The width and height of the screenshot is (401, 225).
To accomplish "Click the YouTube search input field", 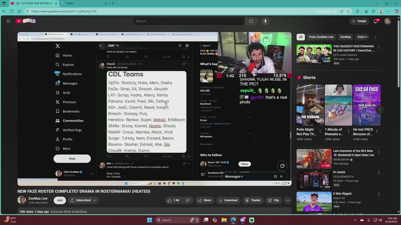I will point(189,21).
